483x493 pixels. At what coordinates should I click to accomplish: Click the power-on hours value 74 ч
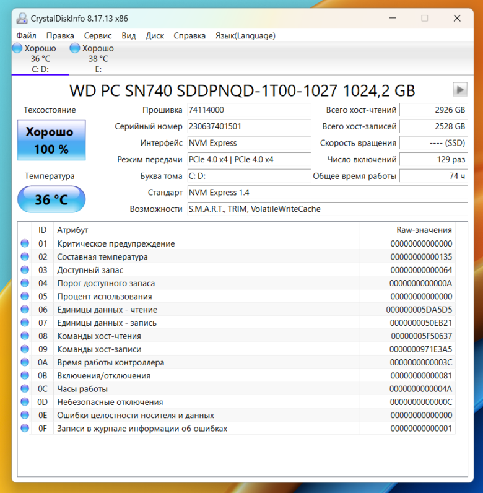coord(433,176)
